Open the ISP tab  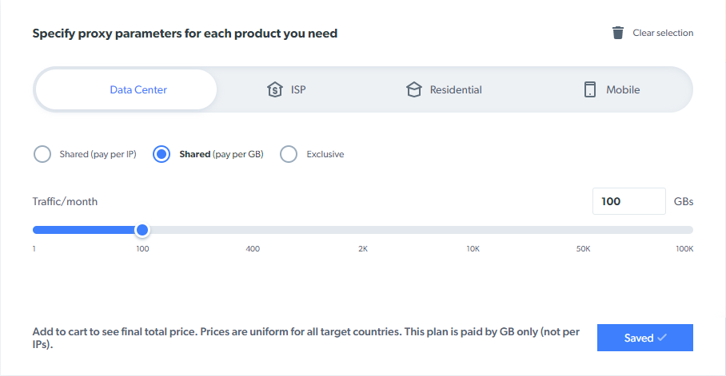(x=297, y=89)
